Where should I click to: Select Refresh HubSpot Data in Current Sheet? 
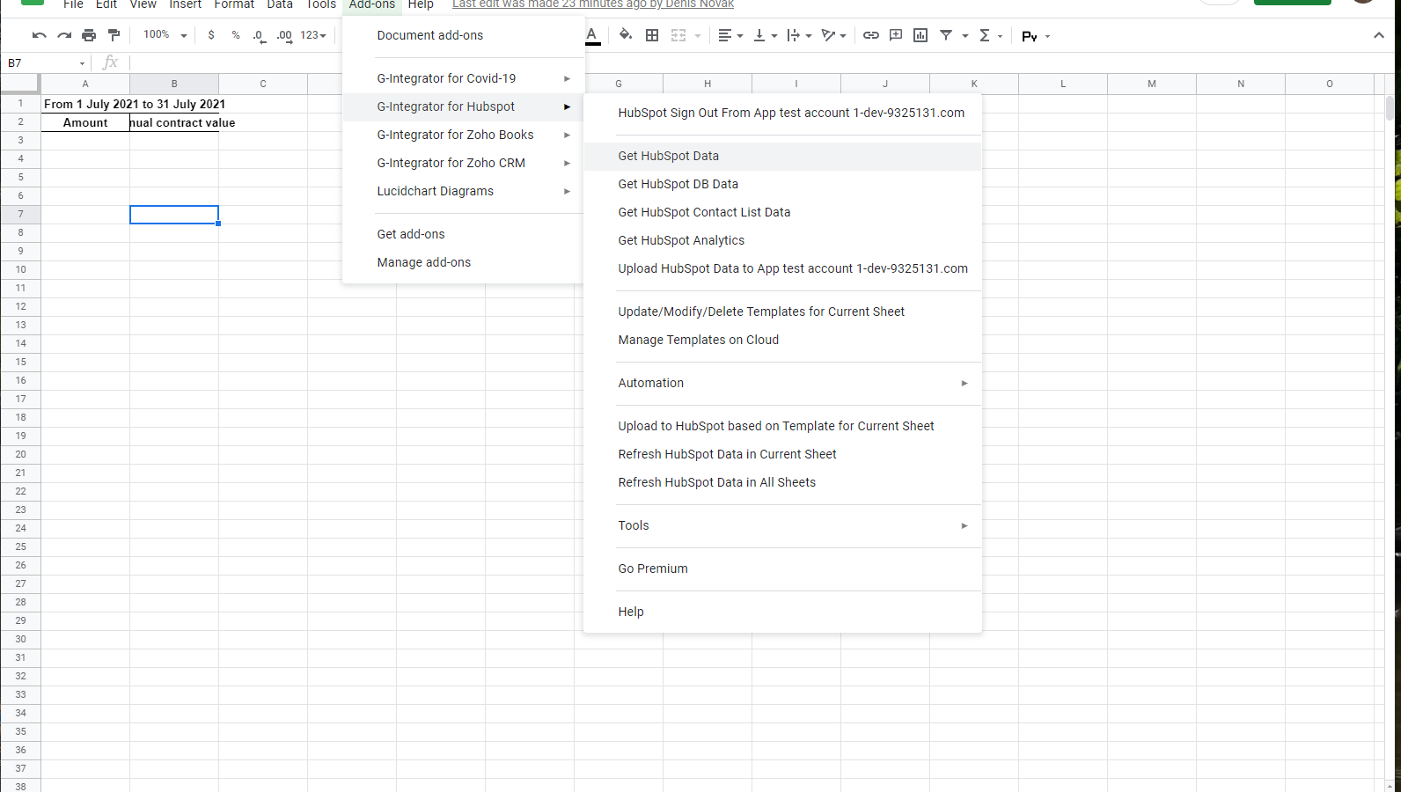(782, 454)
